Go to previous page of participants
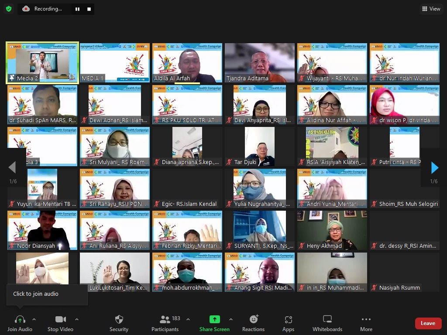 (x=12, y=167)
